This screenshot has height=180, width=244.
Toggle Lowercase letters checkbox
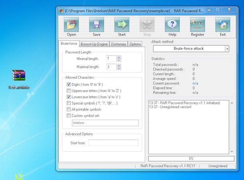click(68, 97)
